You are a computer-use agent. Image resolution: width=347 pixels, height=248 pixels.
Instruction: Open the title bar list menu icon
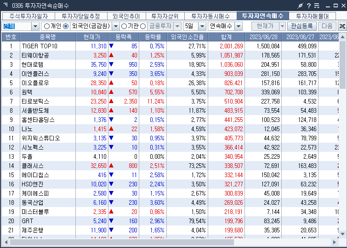[x=317, y=6]
